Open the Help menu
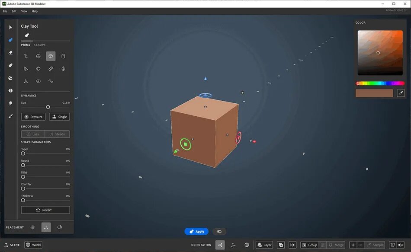Viewport: 411px width, 252px height. point(35,11)
